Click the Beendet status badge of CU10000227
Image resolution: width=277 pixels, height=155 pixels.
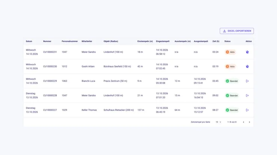point(232,110)
